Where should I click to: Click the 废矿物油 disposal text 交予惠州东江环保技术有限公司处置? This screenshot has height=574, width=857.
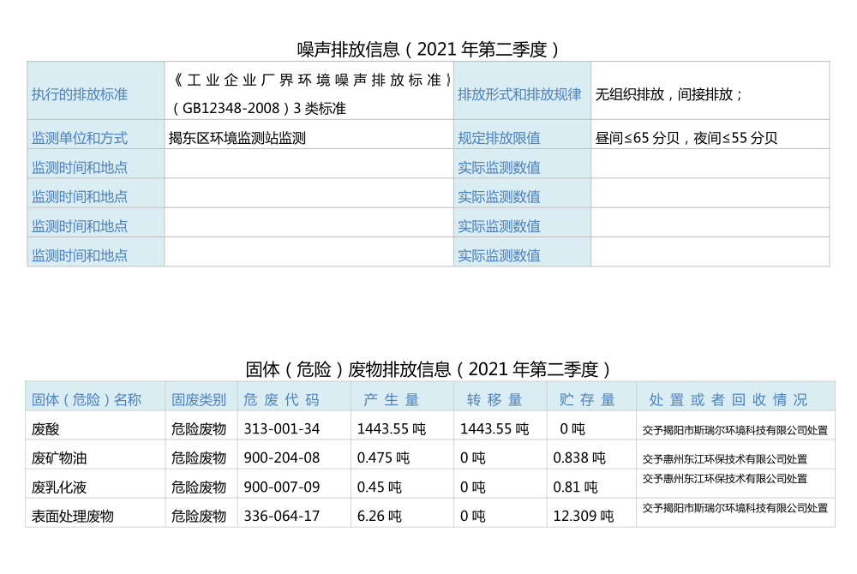pos(725,459)
